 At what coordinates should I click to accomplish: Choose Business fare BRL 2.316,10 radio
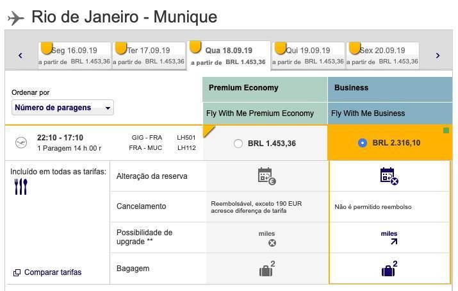click(x=362, y=143)
